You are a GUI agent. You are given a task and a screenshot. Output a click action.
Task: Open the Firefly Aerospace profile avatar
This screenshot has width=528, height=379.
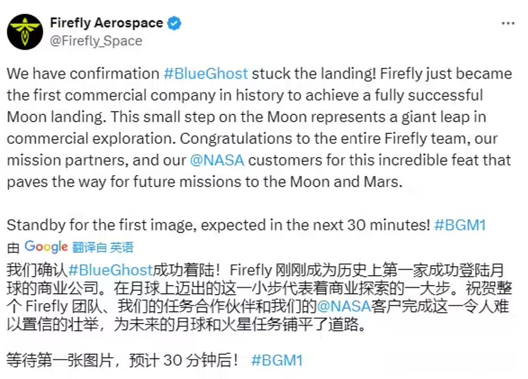pos(26,31)
